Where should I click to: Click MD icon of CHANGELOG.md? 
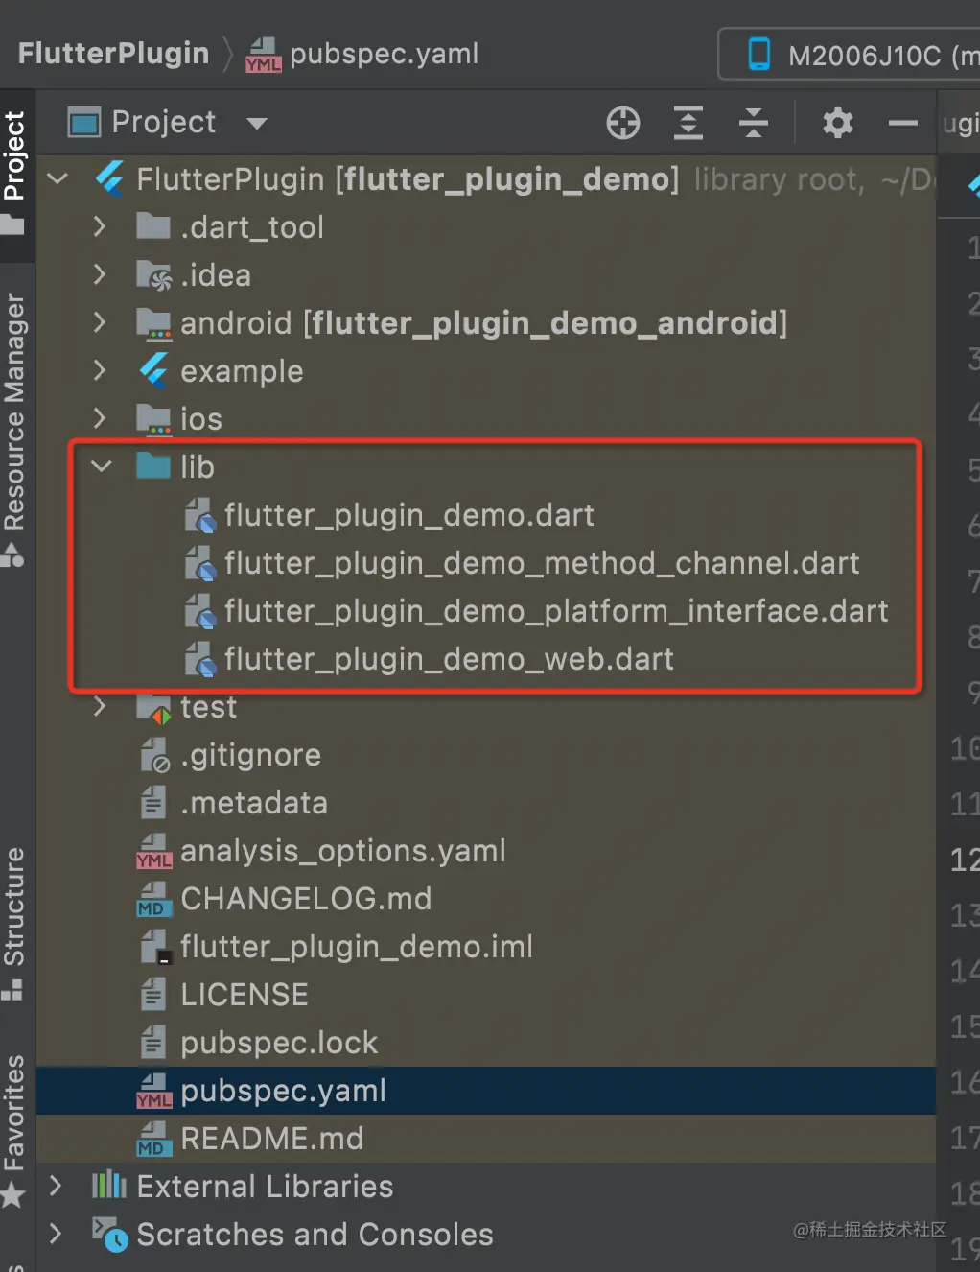(153, 899)
